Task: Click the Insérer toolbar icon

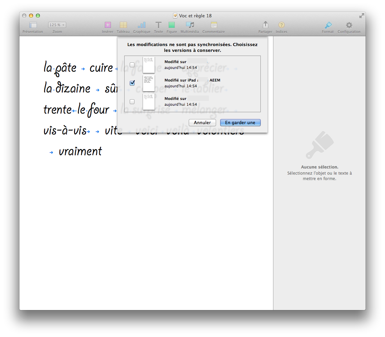Action: (108, 25)
